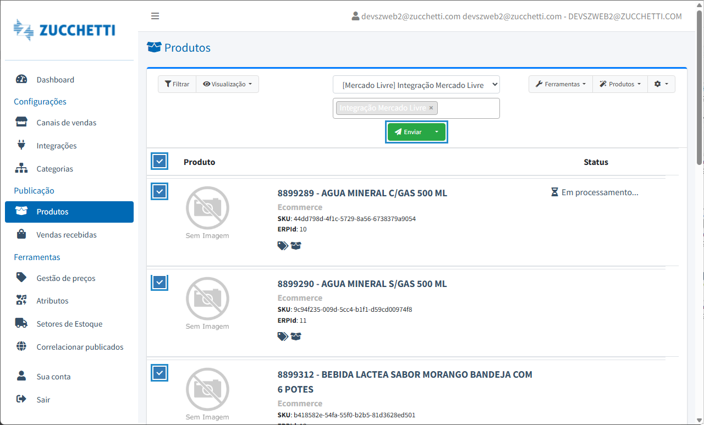
Task: Click the Integrações plug icon
Action: pyautogui.click(x=21, y=145)
